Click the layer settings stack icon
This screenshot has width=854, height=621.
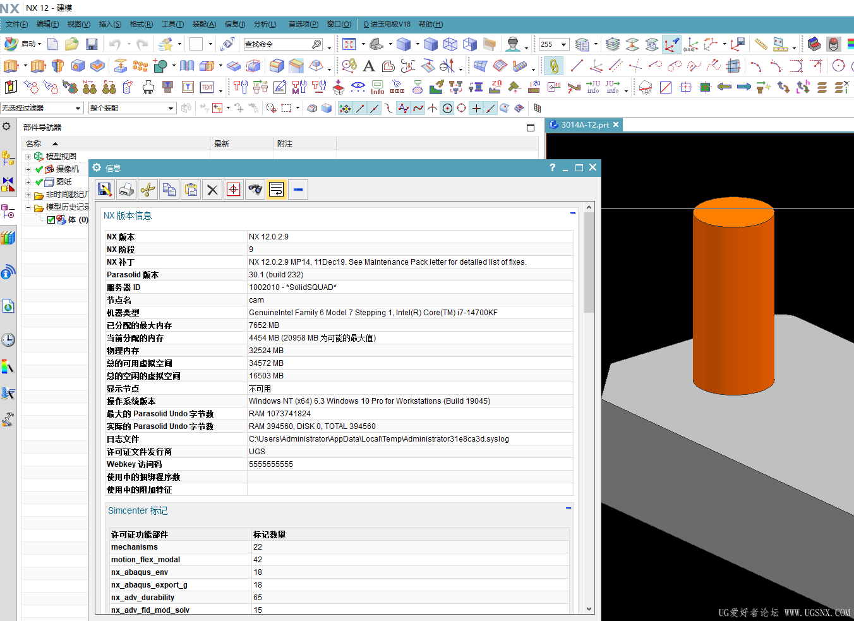[x=612, y=44]
